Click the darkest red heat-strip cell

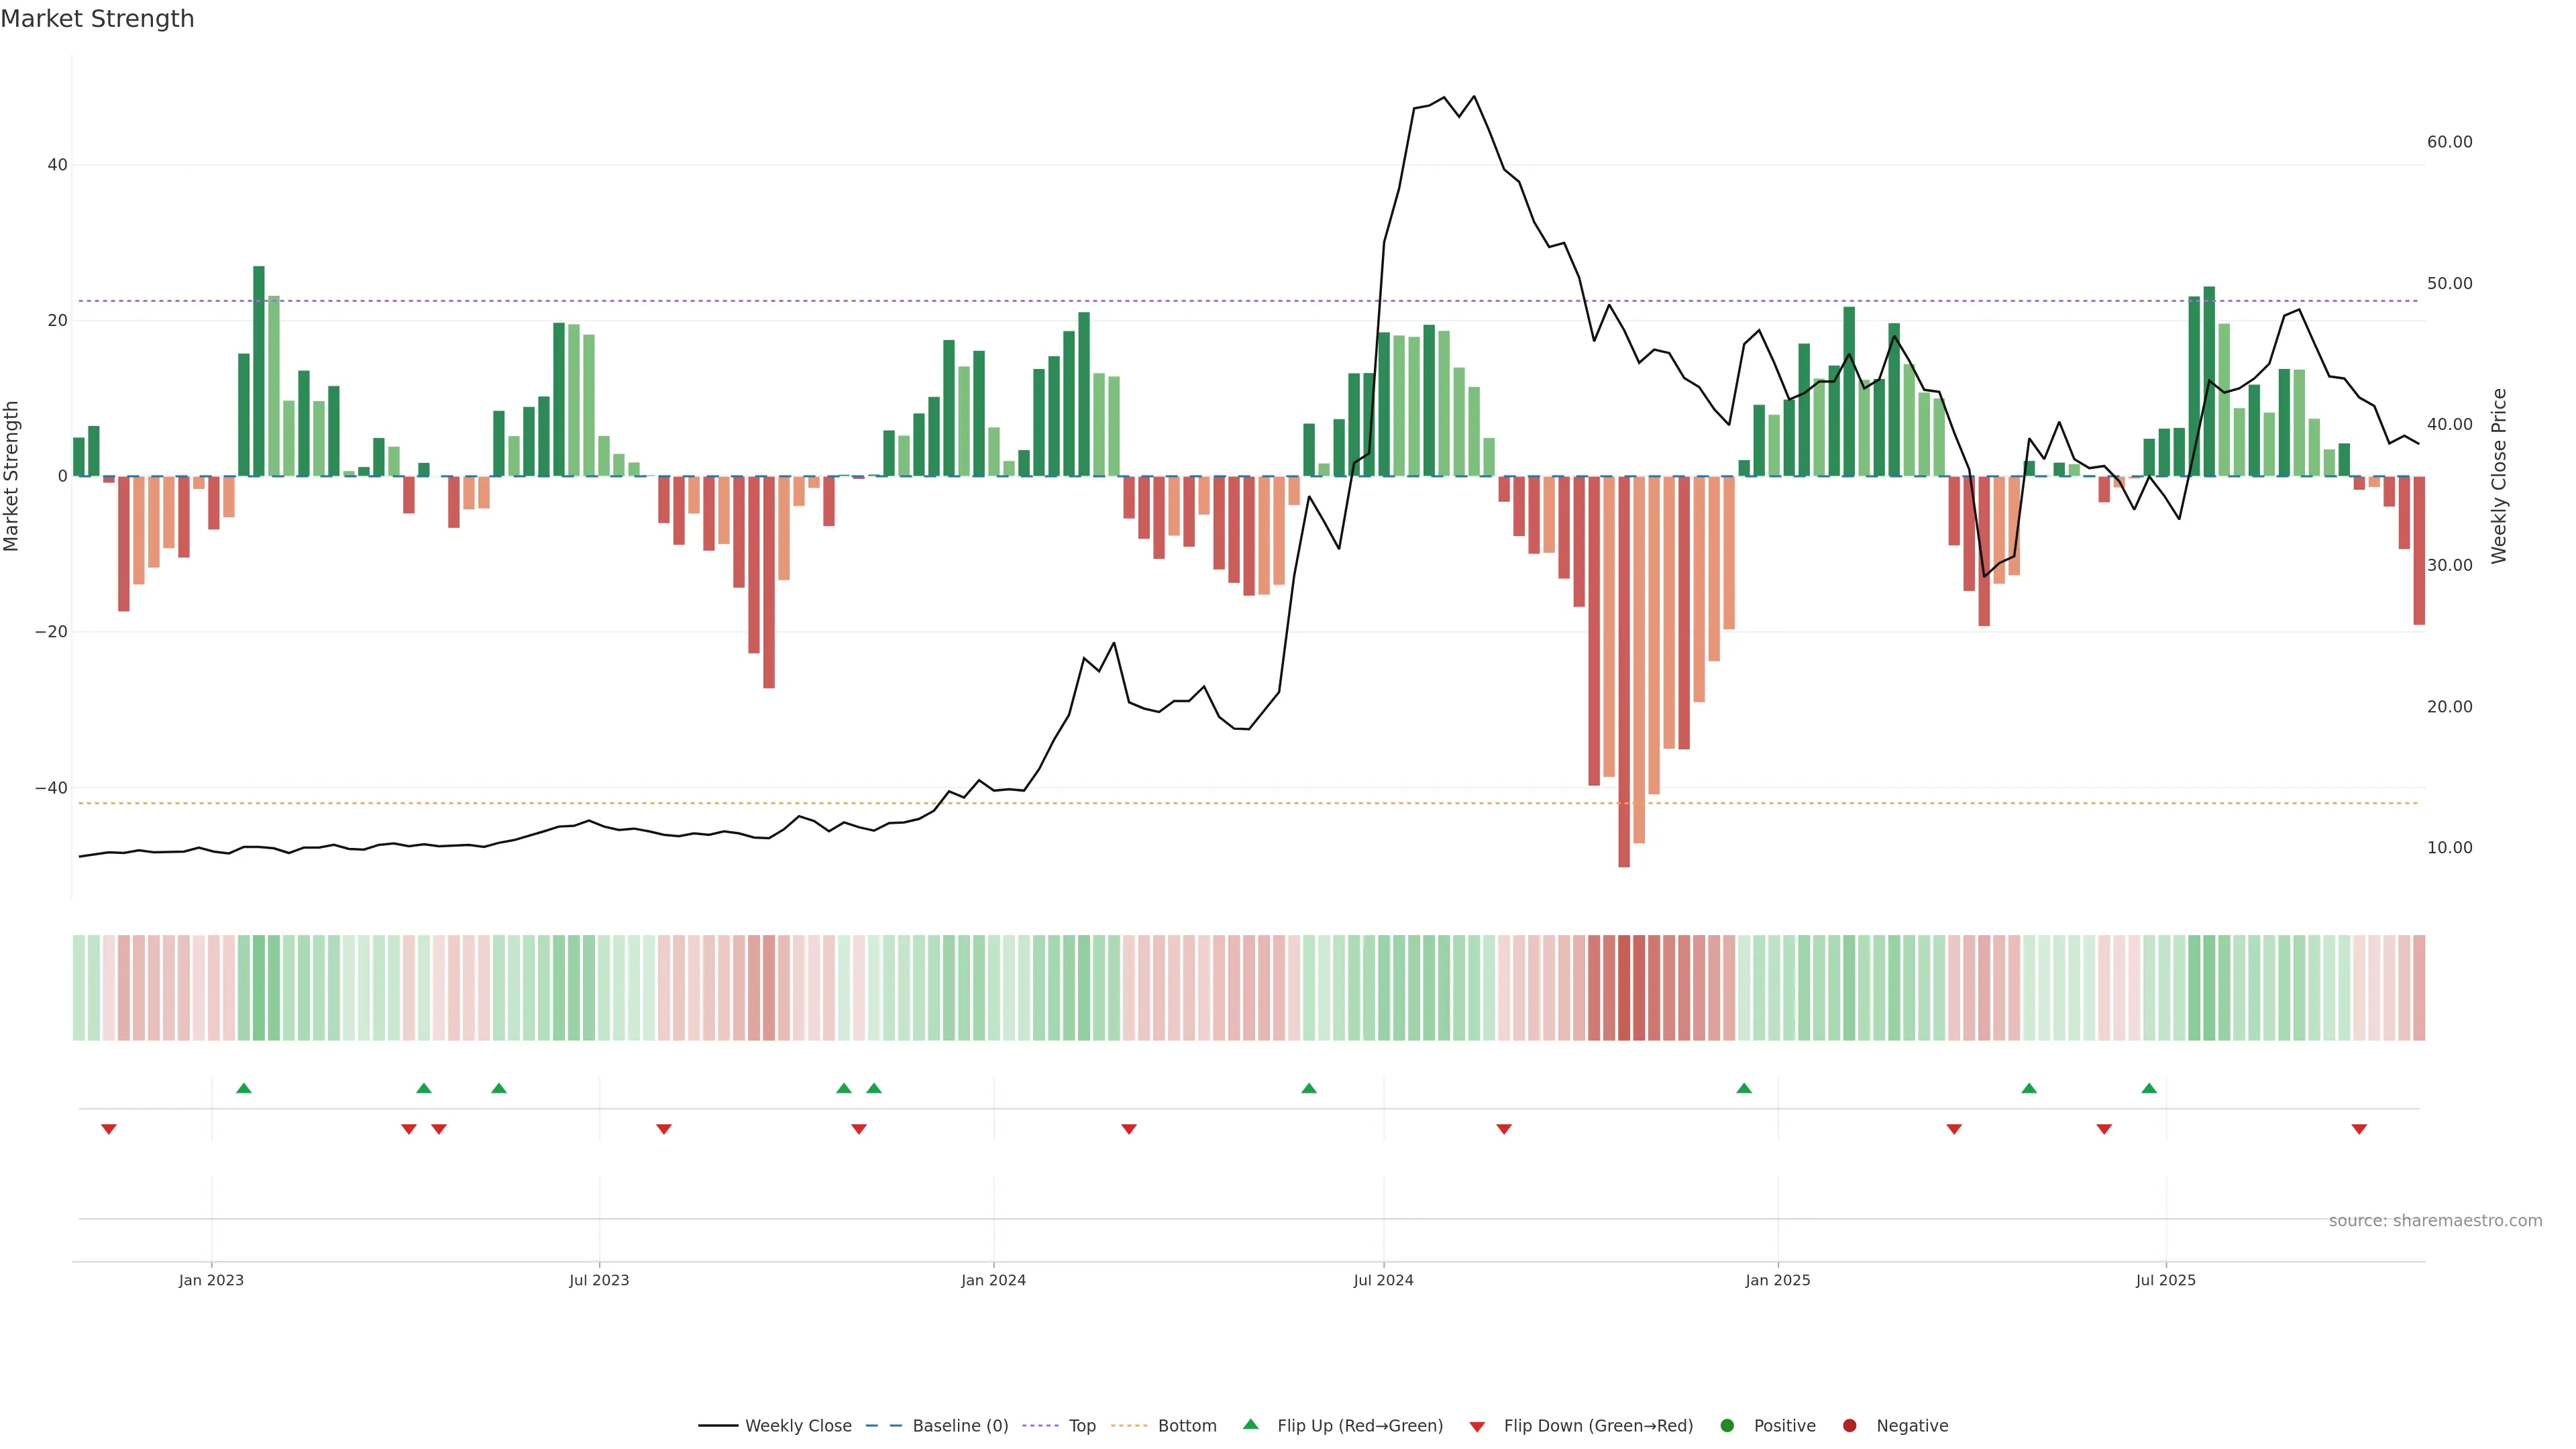tap(1624, 987)
